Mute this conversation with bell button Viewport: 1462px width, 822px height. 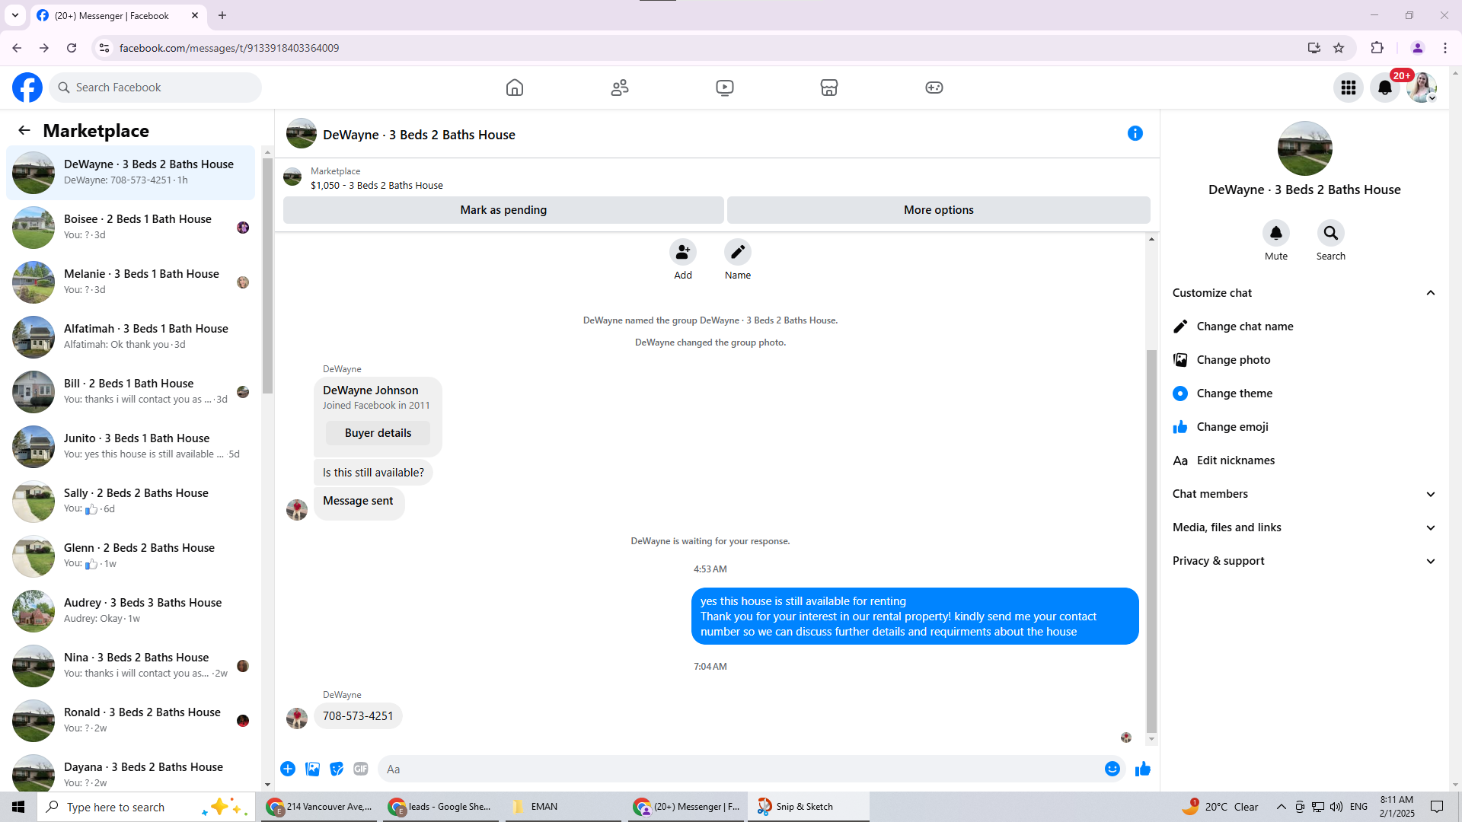pos(1275,233)
